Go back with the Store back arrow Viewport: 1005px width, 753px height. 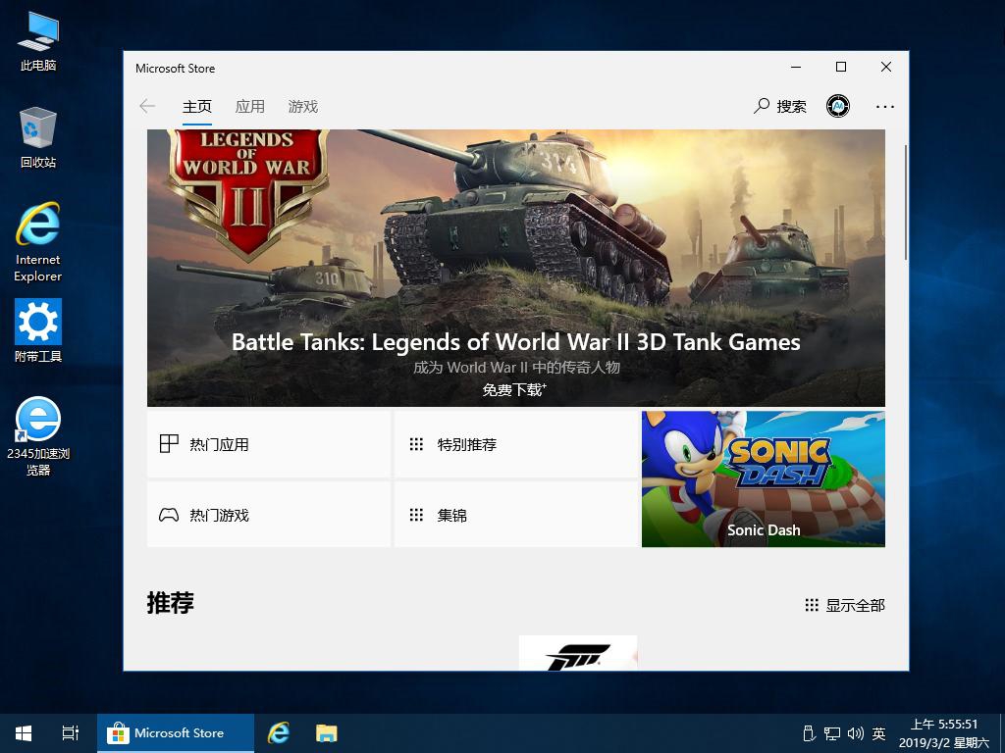(147, 106)
